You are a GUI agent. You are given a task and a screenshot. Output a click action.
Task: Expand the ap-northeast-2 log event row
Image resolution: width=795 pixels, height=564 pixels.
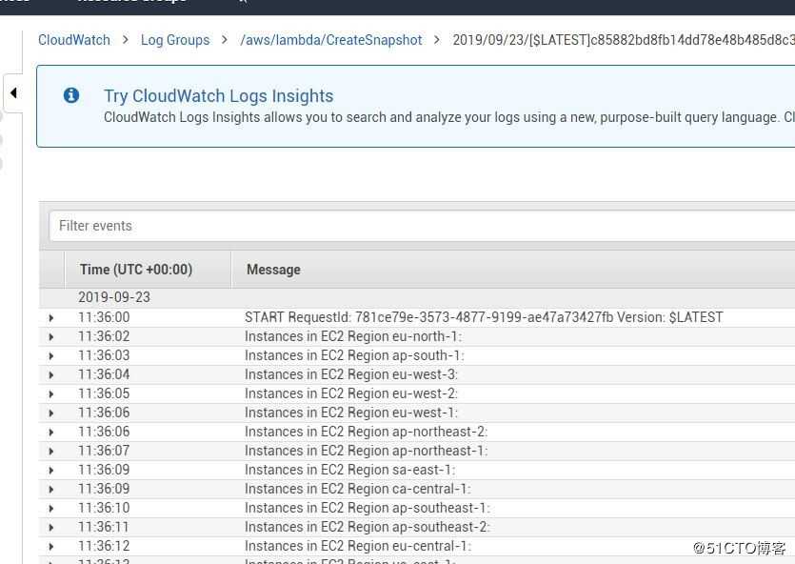point(51,433)
